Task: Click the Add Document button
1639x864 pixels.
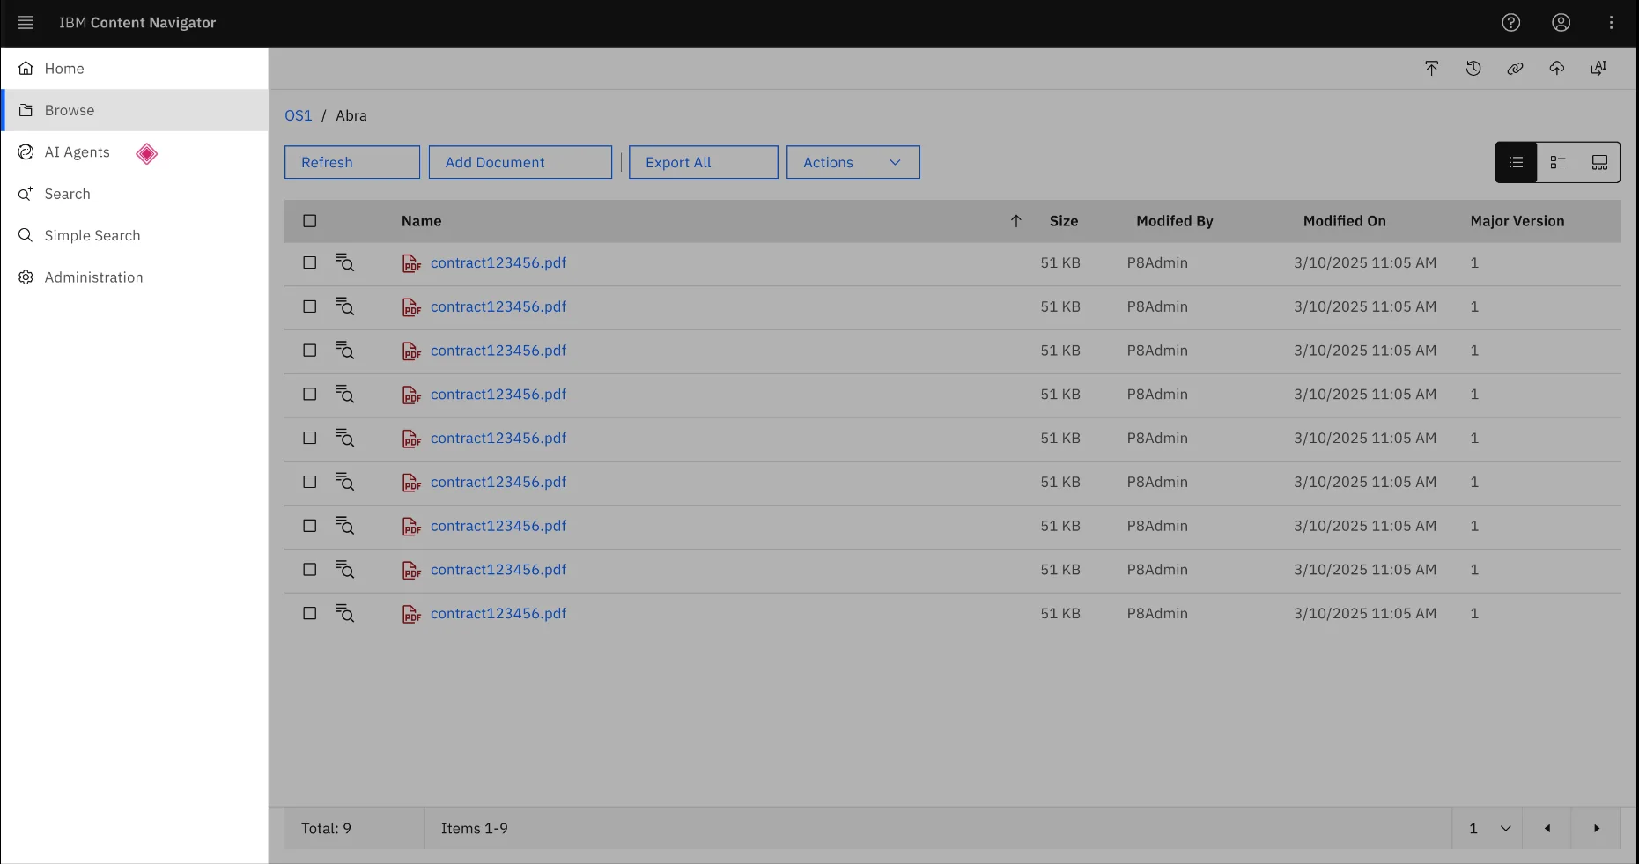Action: click(x=520, y=162)
